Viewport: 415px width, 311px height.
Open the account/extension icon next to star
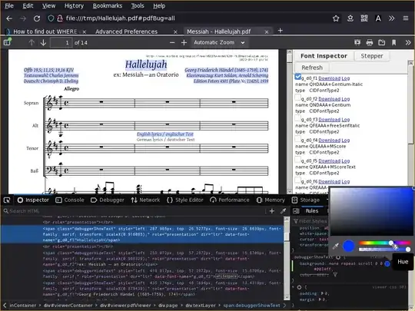350,18
